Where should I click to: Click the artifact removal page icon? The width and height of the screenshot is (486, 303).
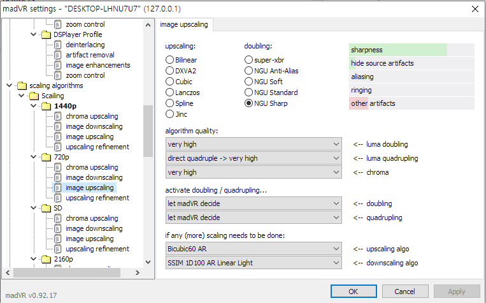(58, 55)
